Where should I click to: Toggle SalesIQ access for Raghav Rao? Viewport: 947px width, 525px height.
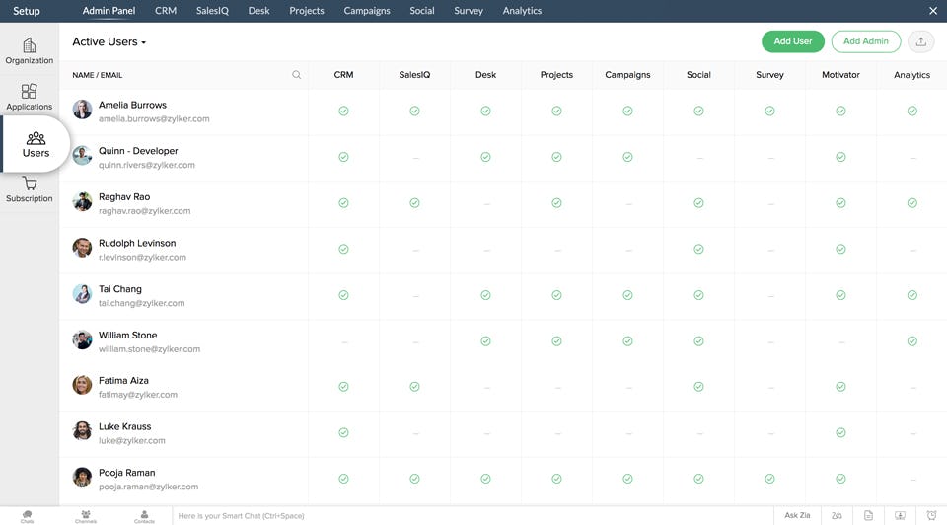click(414, 203)
